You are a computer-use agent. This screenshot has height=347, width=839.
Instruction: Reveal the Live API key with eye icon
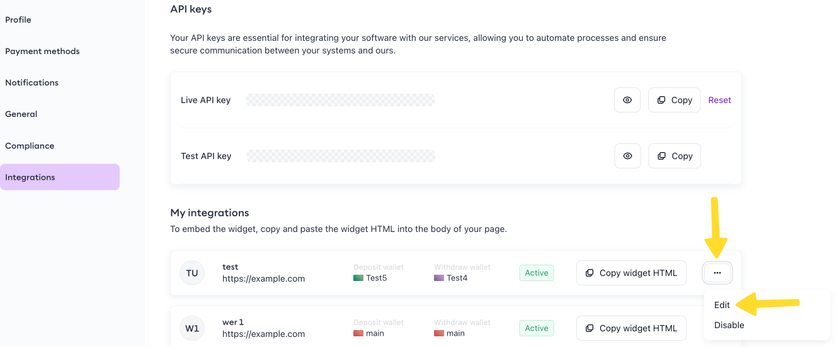coord(627,100)
